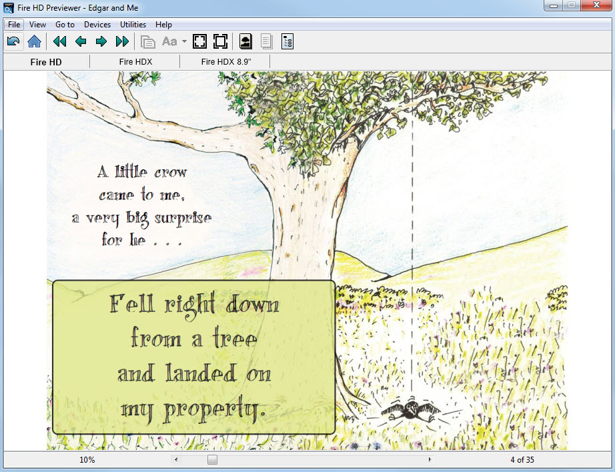Viewport: 615px width, 472px height.
Task: Expand the Aa font size dropdown
Action: point(185,41)
